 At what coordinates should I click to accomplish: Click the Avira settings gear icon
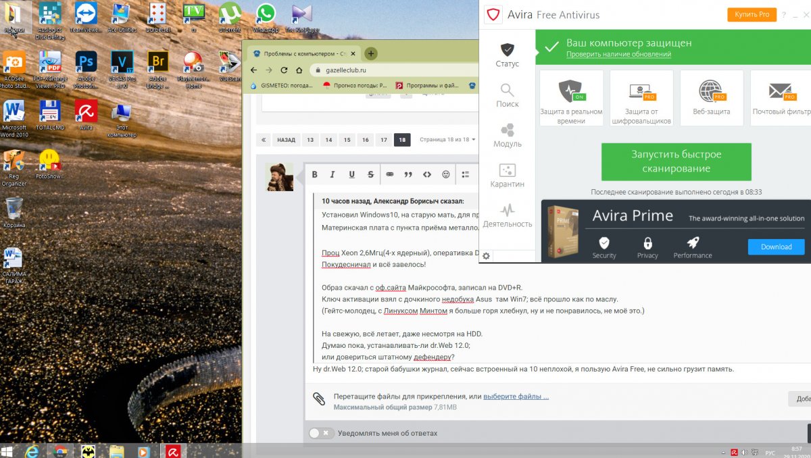[487, 255]
